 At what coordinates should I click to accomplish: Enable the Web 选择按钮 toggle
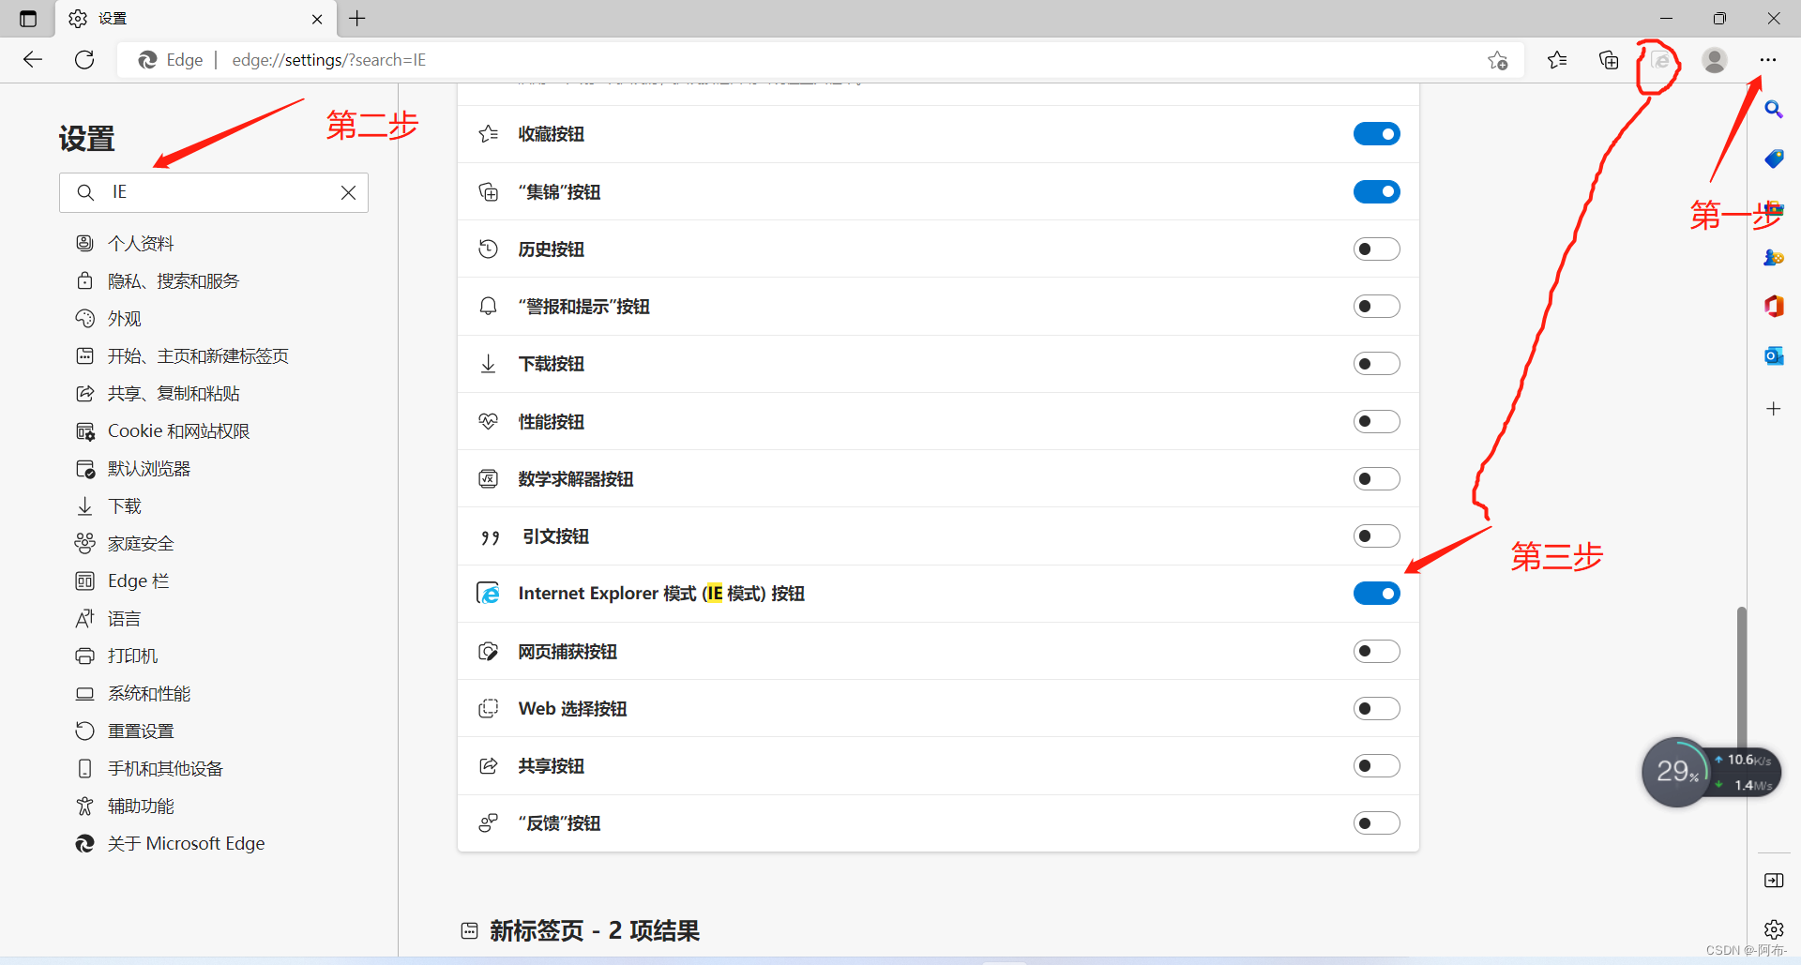point(1376,709)
